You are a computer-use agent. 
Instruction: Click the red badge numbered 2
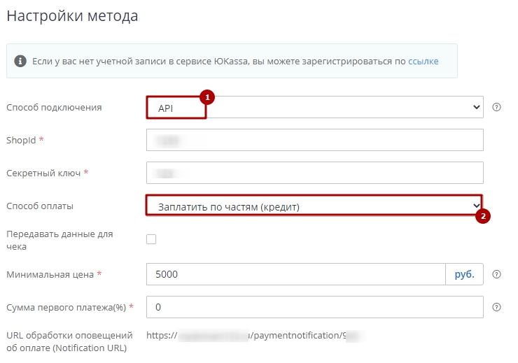482,216
